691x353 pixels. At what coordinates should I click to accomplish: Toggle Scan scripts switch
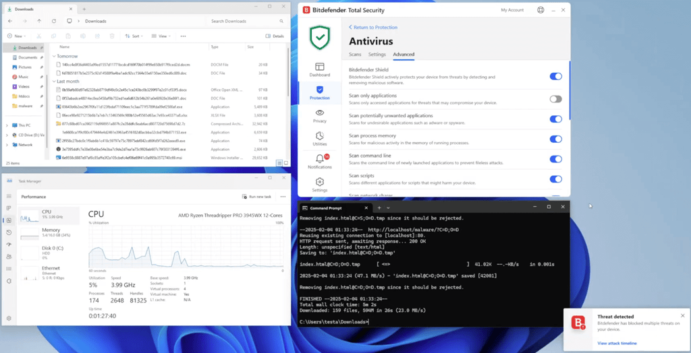tap(556, 179)
